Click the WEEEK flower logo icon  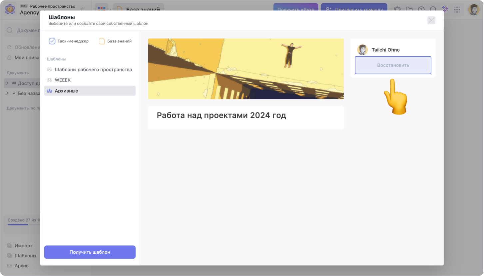point(10,9)
